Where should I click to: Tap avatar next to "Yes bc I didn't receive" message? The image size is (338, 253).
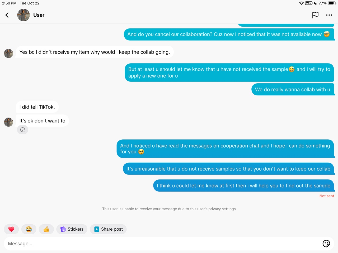[8, 53]
